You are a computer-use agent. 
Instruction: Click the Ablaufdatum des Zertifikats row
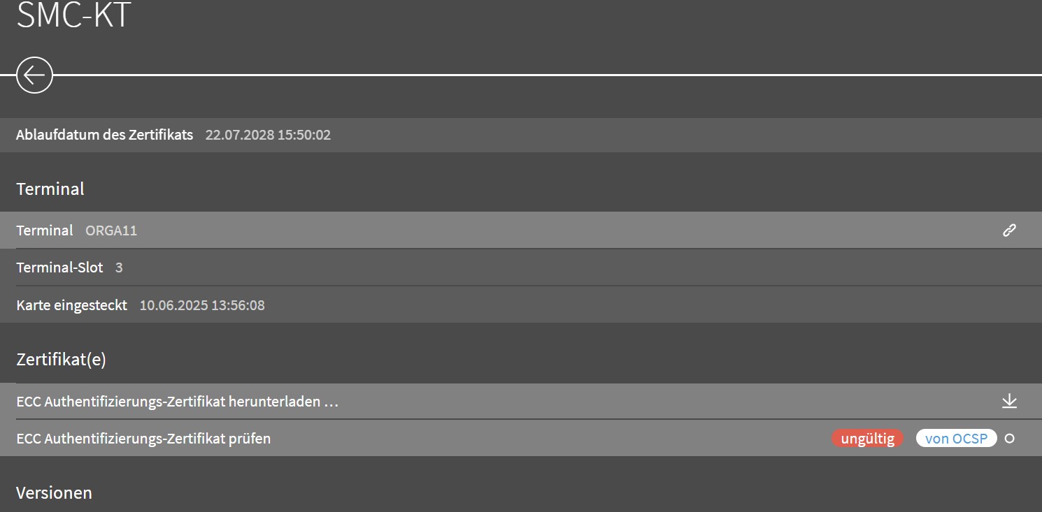pyautogui.click(x=521, y=135)
